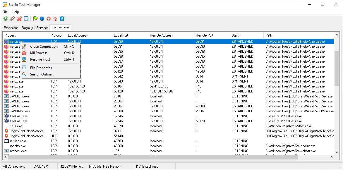Click OriginWebHelperService icon in the UDP row

coord(6,136)
